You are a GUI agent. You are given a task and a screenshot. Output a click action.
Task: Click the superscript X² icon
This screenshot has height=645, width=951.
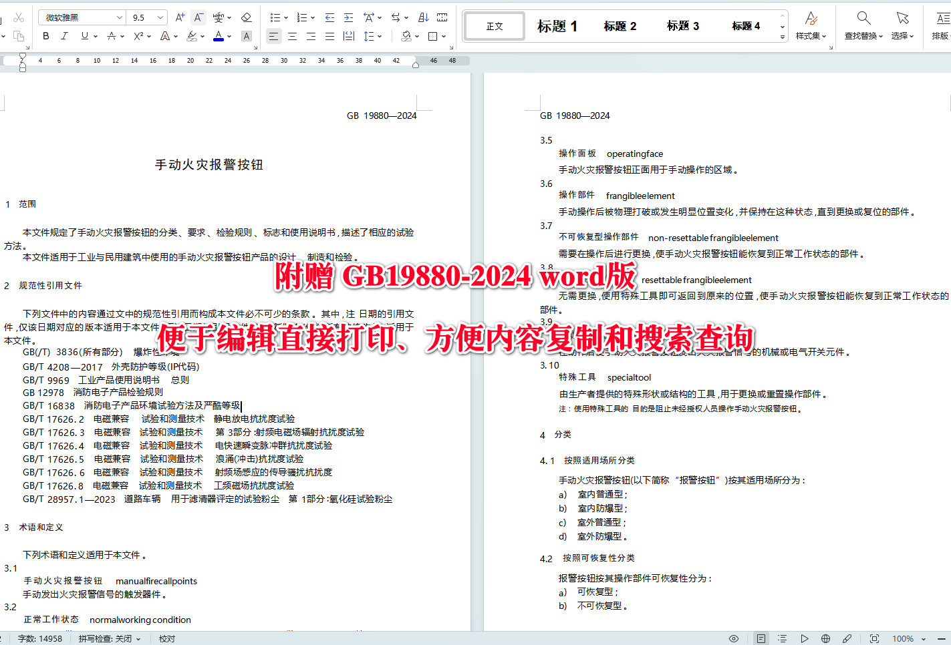[x=139, y=36]
